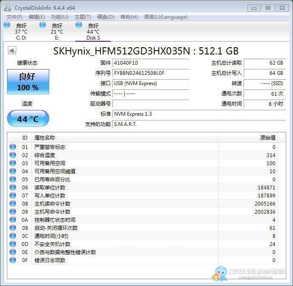Click the 属性名称 column header

click(125, 138)
